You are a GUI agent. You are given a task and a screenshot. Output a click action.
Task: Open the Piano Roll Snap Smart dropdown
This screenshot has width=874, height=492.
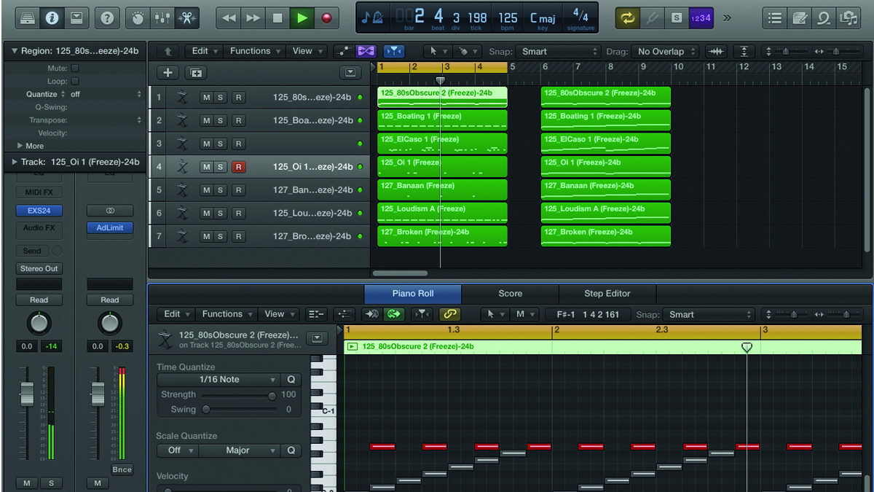coord(710,314)
